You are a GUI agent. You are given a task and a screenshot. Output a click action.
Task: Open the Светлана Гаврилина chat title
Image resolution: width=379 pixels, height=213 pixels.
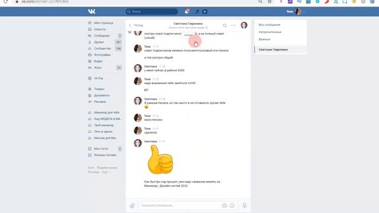coord(188,24)
